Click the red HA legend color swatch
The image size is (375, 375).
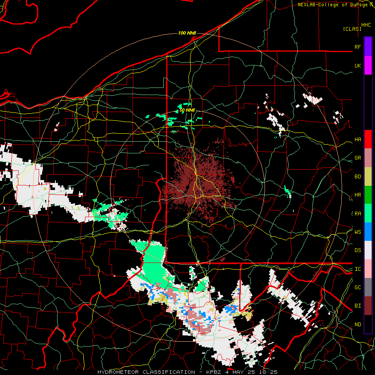(368, 139)
